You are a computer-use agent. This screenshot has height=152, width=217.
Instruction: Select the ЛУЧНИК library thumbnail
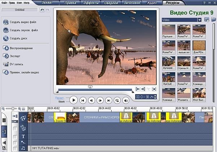(169, 63)
